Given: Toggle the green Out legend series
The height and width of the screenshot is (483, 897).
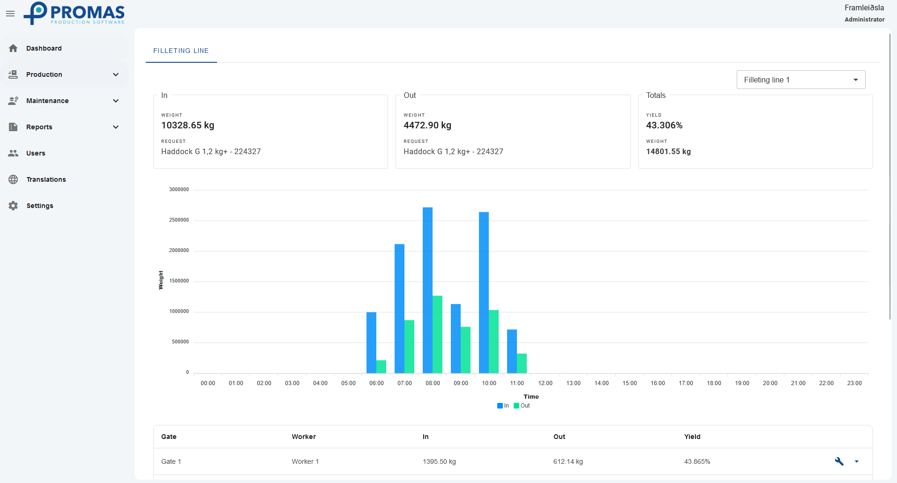Looking at the screenshot, I should [x=522, y=406].
